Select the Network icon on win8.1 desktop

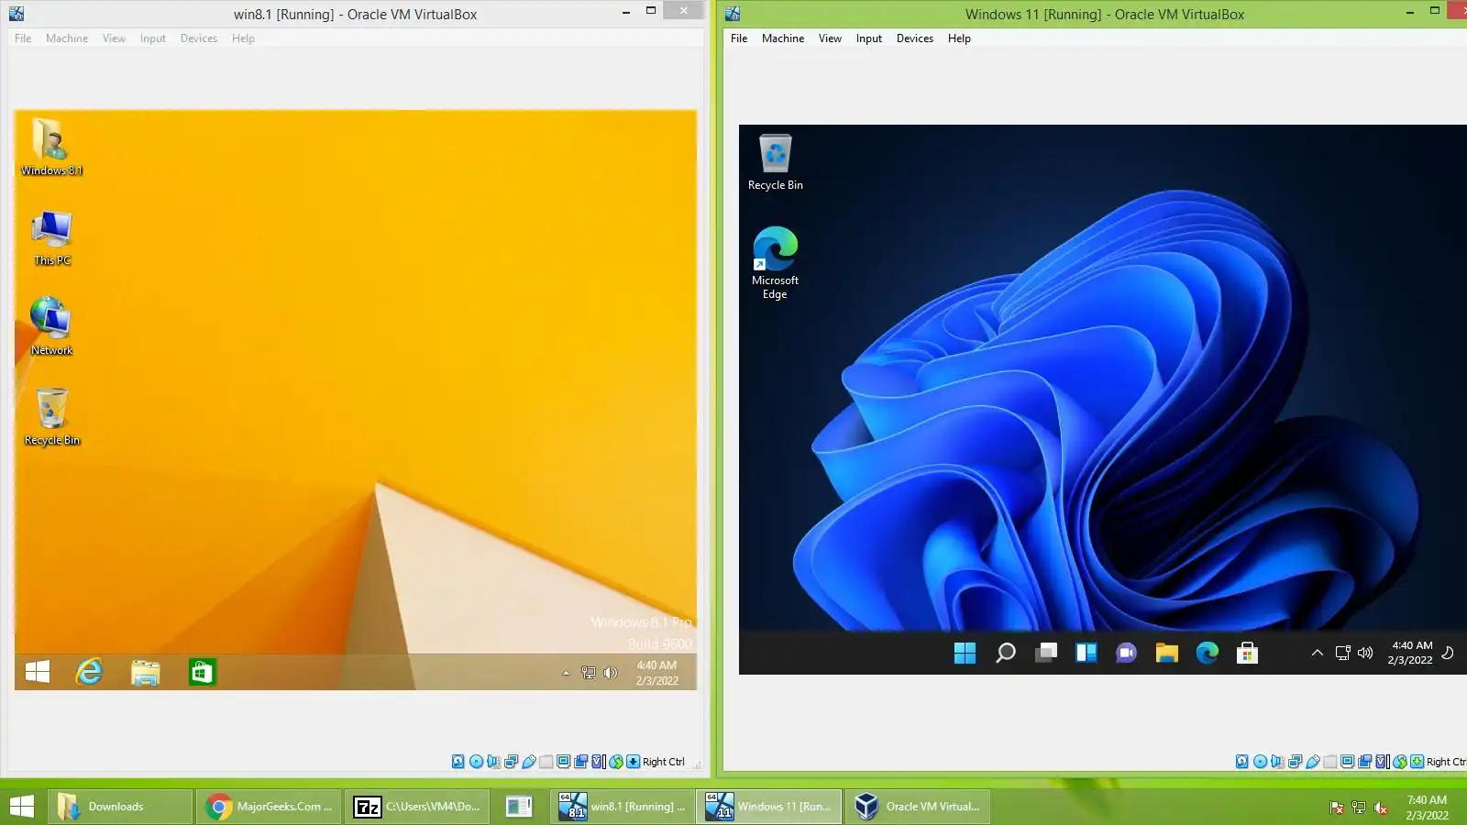(x=51, y=326)
